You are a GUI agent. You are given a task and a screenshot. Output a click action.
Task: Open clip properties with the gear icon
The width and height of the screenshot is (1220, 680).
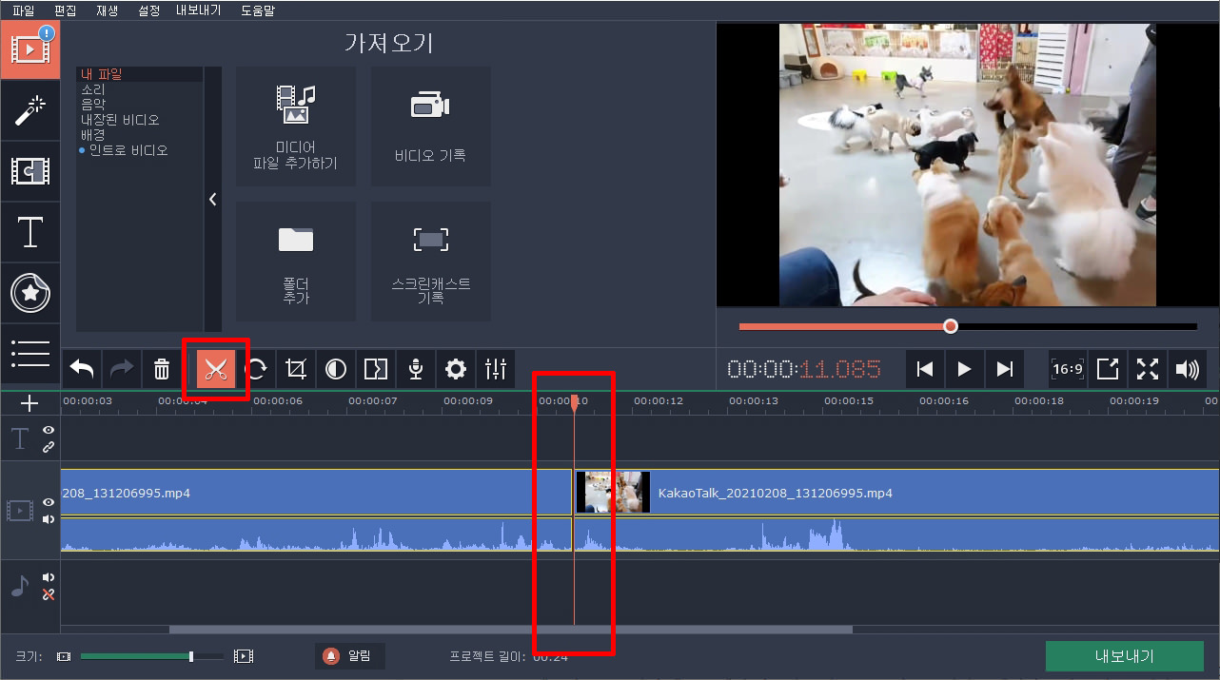tap(455, 369)
